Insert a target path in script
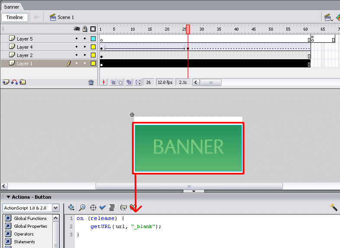This screenshot has width=340, height=248. [93, 208]
